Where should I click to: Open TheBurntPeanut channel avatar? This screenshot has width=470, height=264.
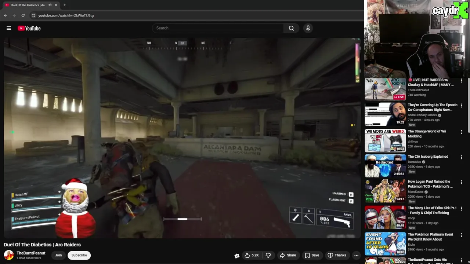click(9, 255)
